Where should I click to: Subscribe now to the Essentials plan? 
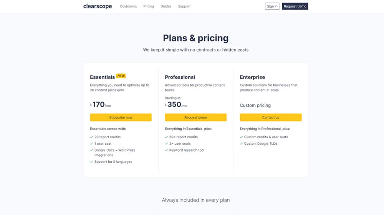121,117
